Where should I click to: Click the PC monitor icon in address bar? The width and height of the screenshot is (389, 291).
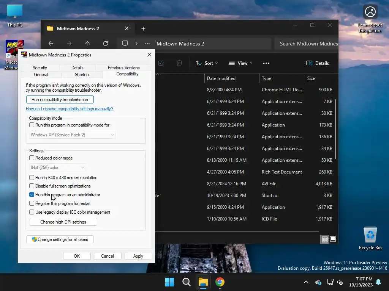click(125, 44)
